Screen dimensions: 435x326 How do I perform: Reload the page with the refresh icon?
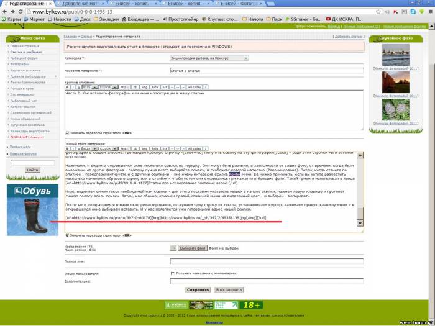tap(21, 12)
